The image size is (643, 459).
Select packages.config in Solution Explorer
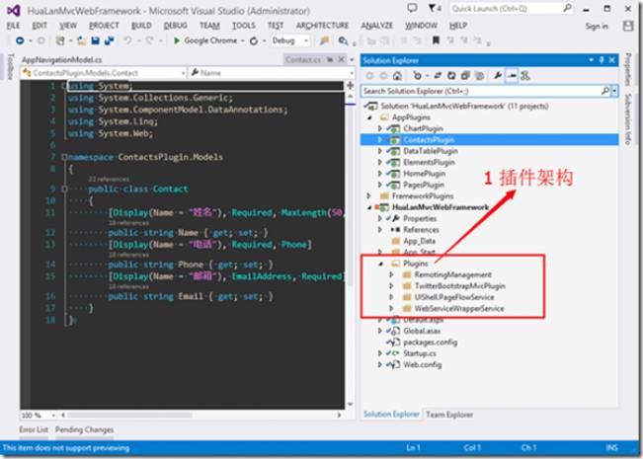pos(431,343)
